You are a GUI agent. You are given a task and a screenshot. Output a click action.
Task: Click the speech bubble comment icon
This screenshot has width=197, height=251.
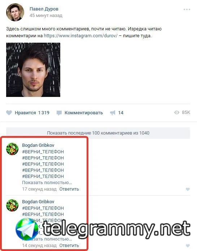[59, 113]
